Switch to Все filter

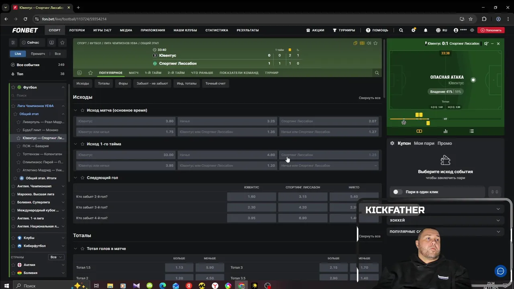tap(58, 54)
